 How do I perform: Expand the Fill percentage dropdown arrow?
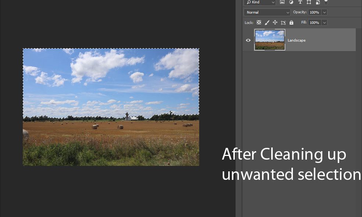324,22
